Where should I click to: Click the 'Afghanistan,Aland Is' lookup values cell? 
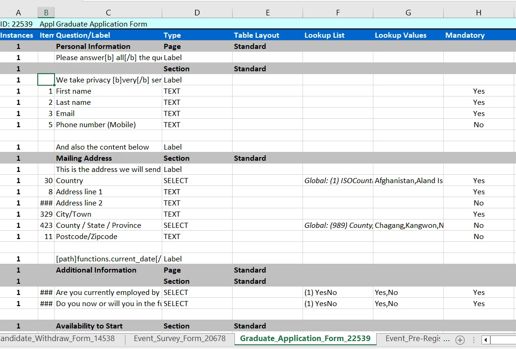[408, 181]
